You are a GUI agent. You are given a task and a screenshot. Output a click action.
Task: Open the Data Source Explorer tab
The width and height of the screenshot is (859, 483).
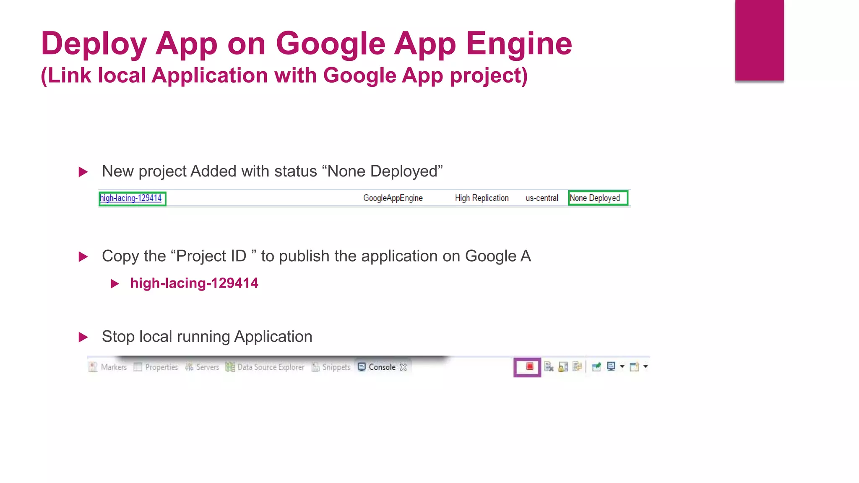(265, 367)
